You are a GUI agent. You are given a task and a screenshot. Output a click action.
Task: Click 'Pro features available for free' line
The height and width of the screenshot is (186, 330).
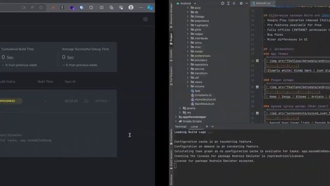pyautogui.click(x=294, y=25)
